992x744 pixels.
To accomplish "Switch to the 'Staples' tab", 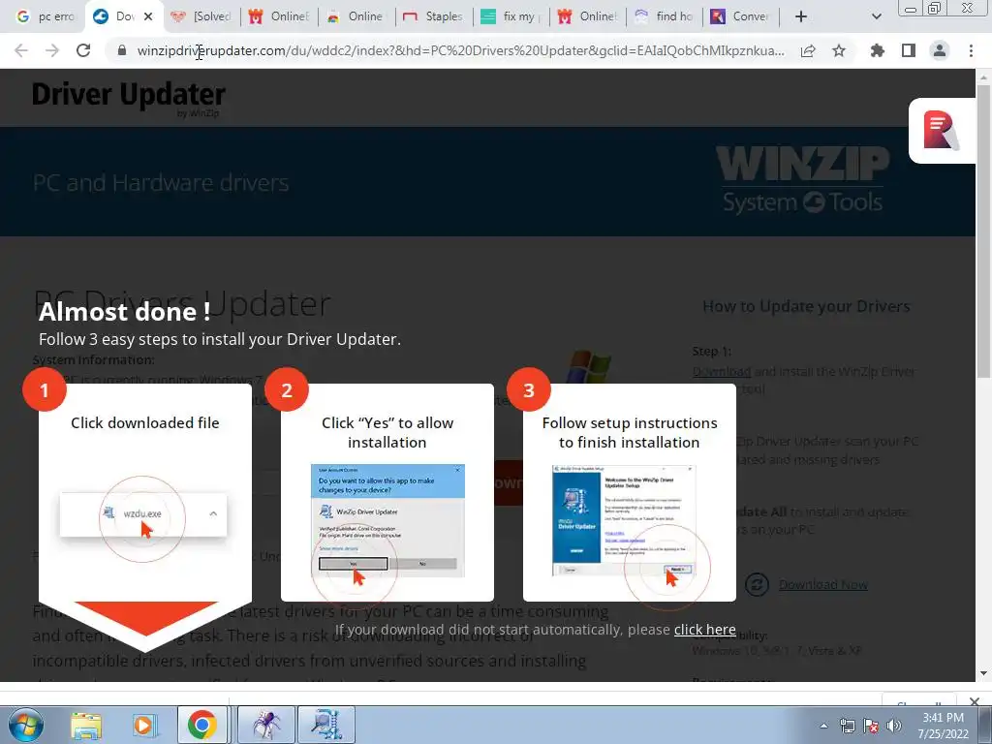I will click(433, 16).
